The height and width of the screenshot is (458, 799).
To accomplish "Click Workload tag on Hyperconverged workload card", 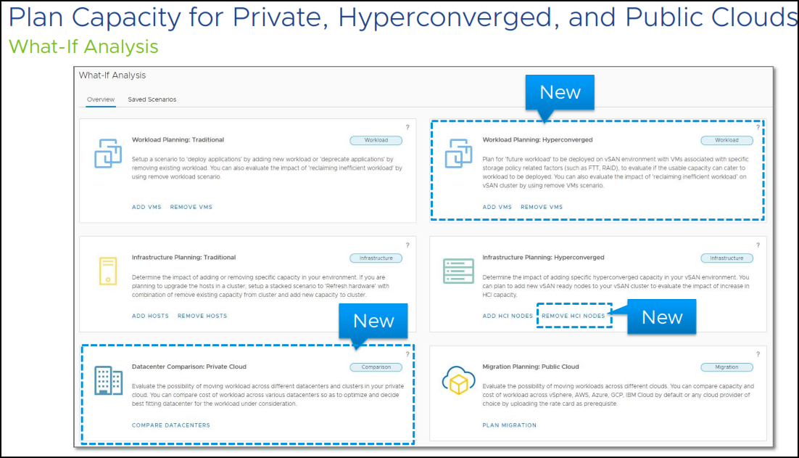I will 726,140.
